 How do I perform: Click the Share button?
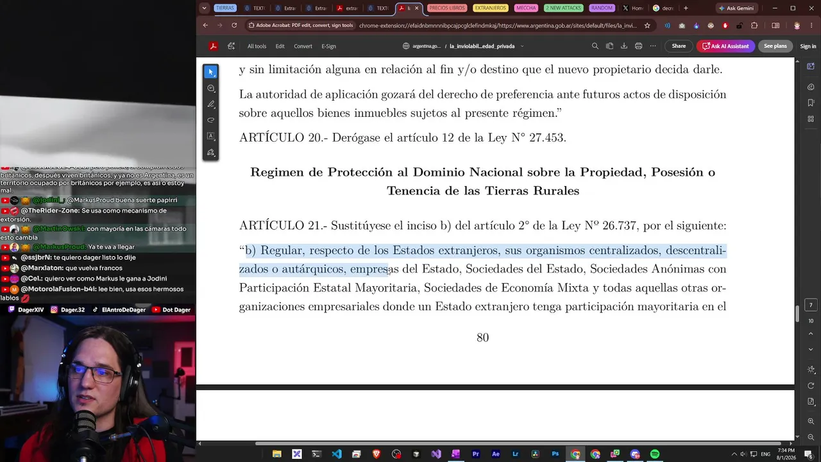pyautogui.click(x=679, y=46)
